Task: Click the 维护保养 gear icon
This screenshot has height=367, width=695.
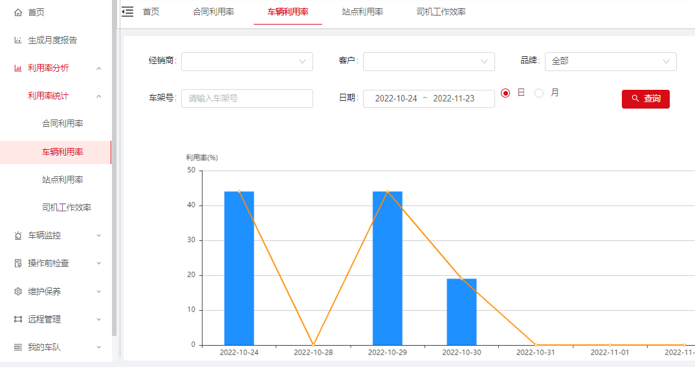Action: [x=18, y=291]
